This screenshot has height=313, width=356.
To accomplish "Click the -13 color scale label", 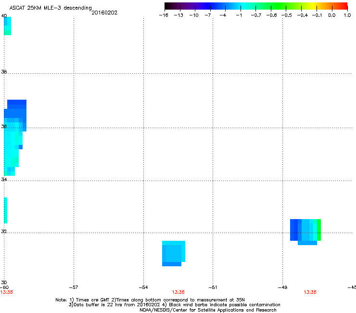I will 178,15.
